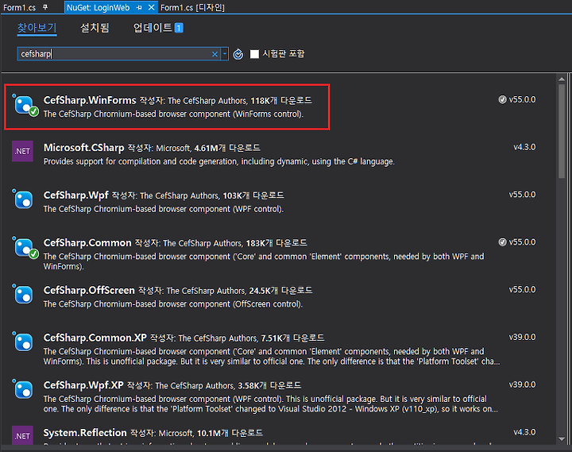572x452 pixels.
Task: Select the CefSharp.Wpf.XP package name
Action: point(83,385)
